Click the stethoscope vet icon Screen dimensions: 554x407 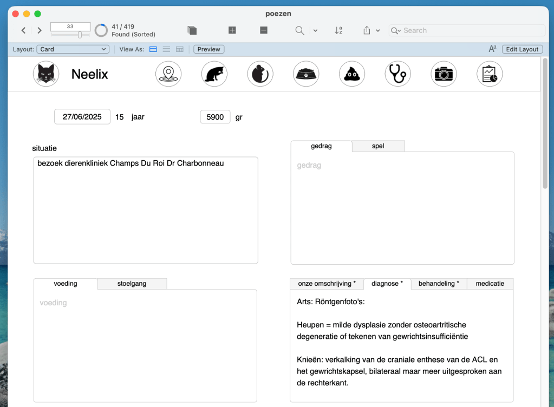coord(398,74)
